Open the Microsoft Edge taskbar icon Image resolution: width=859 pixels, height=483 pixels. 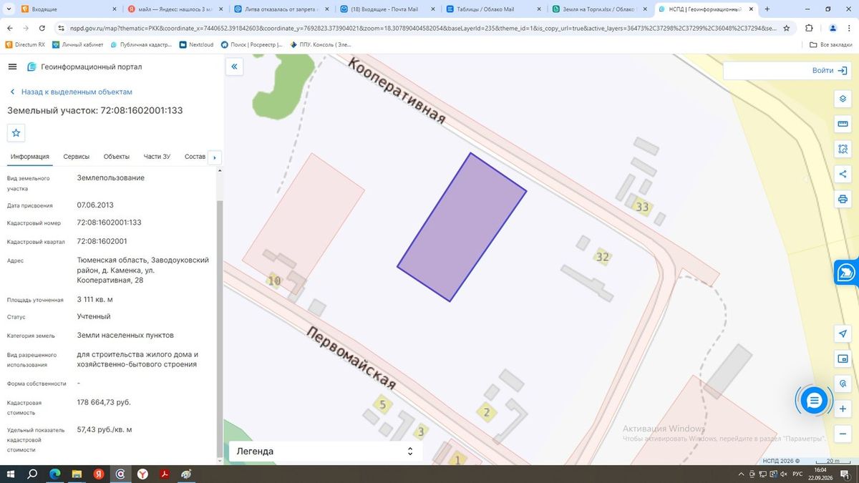click(x=54, y=474)
